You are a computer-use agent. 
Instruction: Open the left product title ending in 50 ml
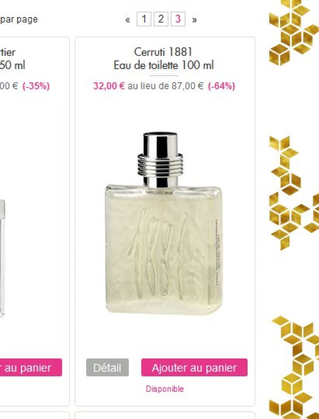12,59
